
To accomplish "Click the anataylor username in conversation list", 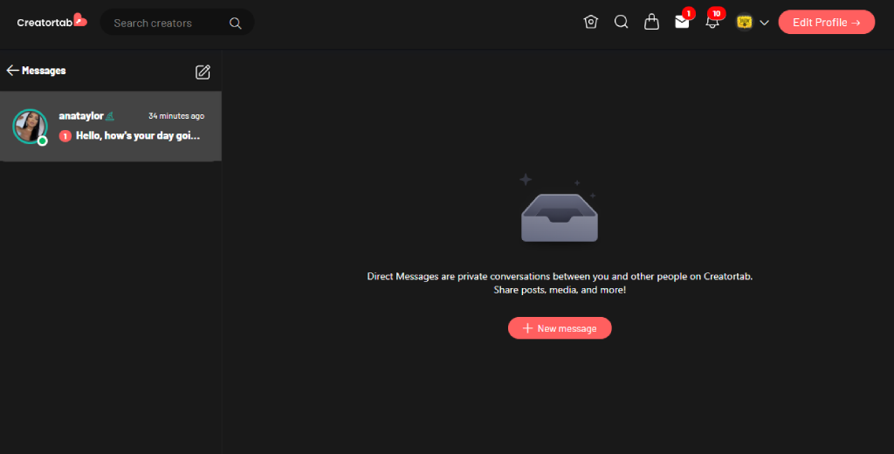I will pyautogui.click(x=81, y=116).
